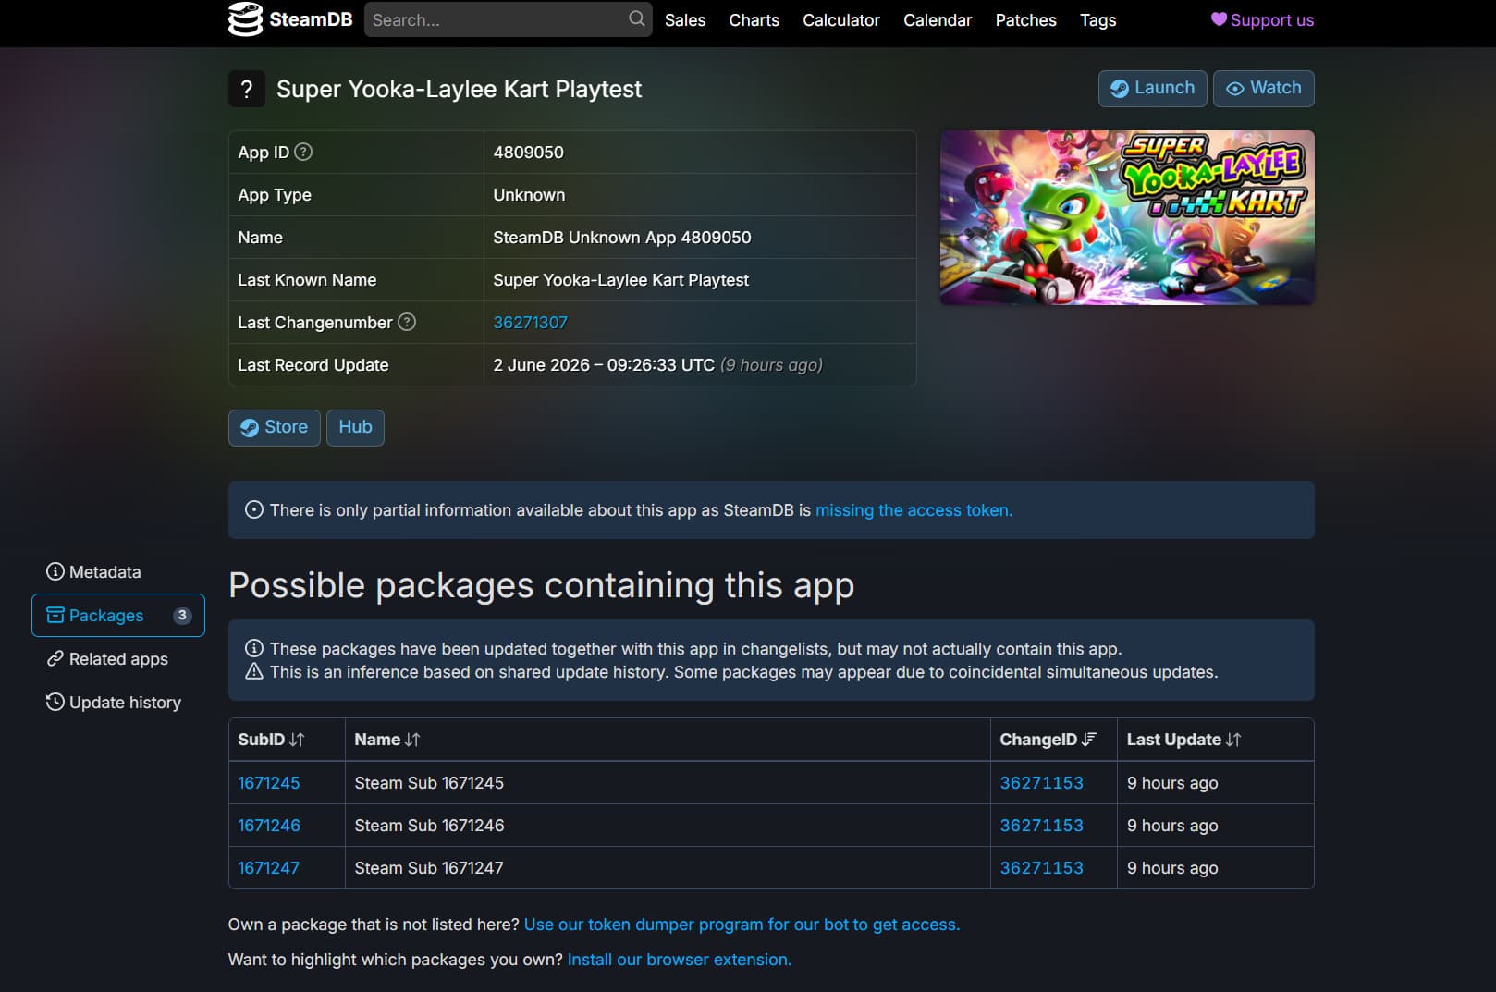Open the Sales menu item

click(x=685, y=20)
